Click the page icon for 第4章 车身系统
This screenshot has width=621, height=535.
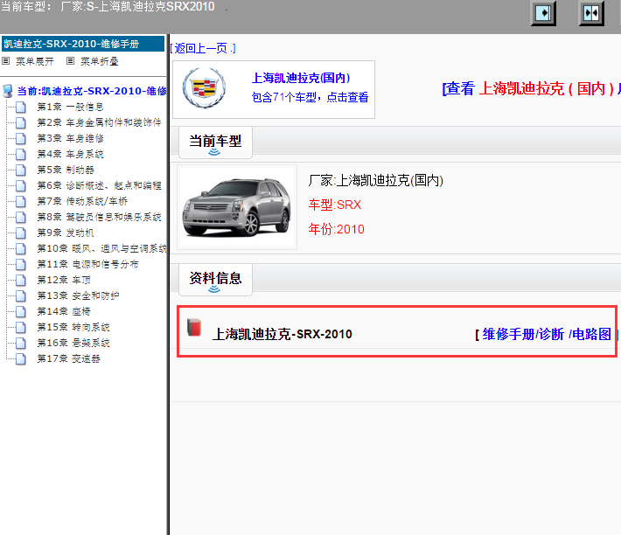pos(21,154)
